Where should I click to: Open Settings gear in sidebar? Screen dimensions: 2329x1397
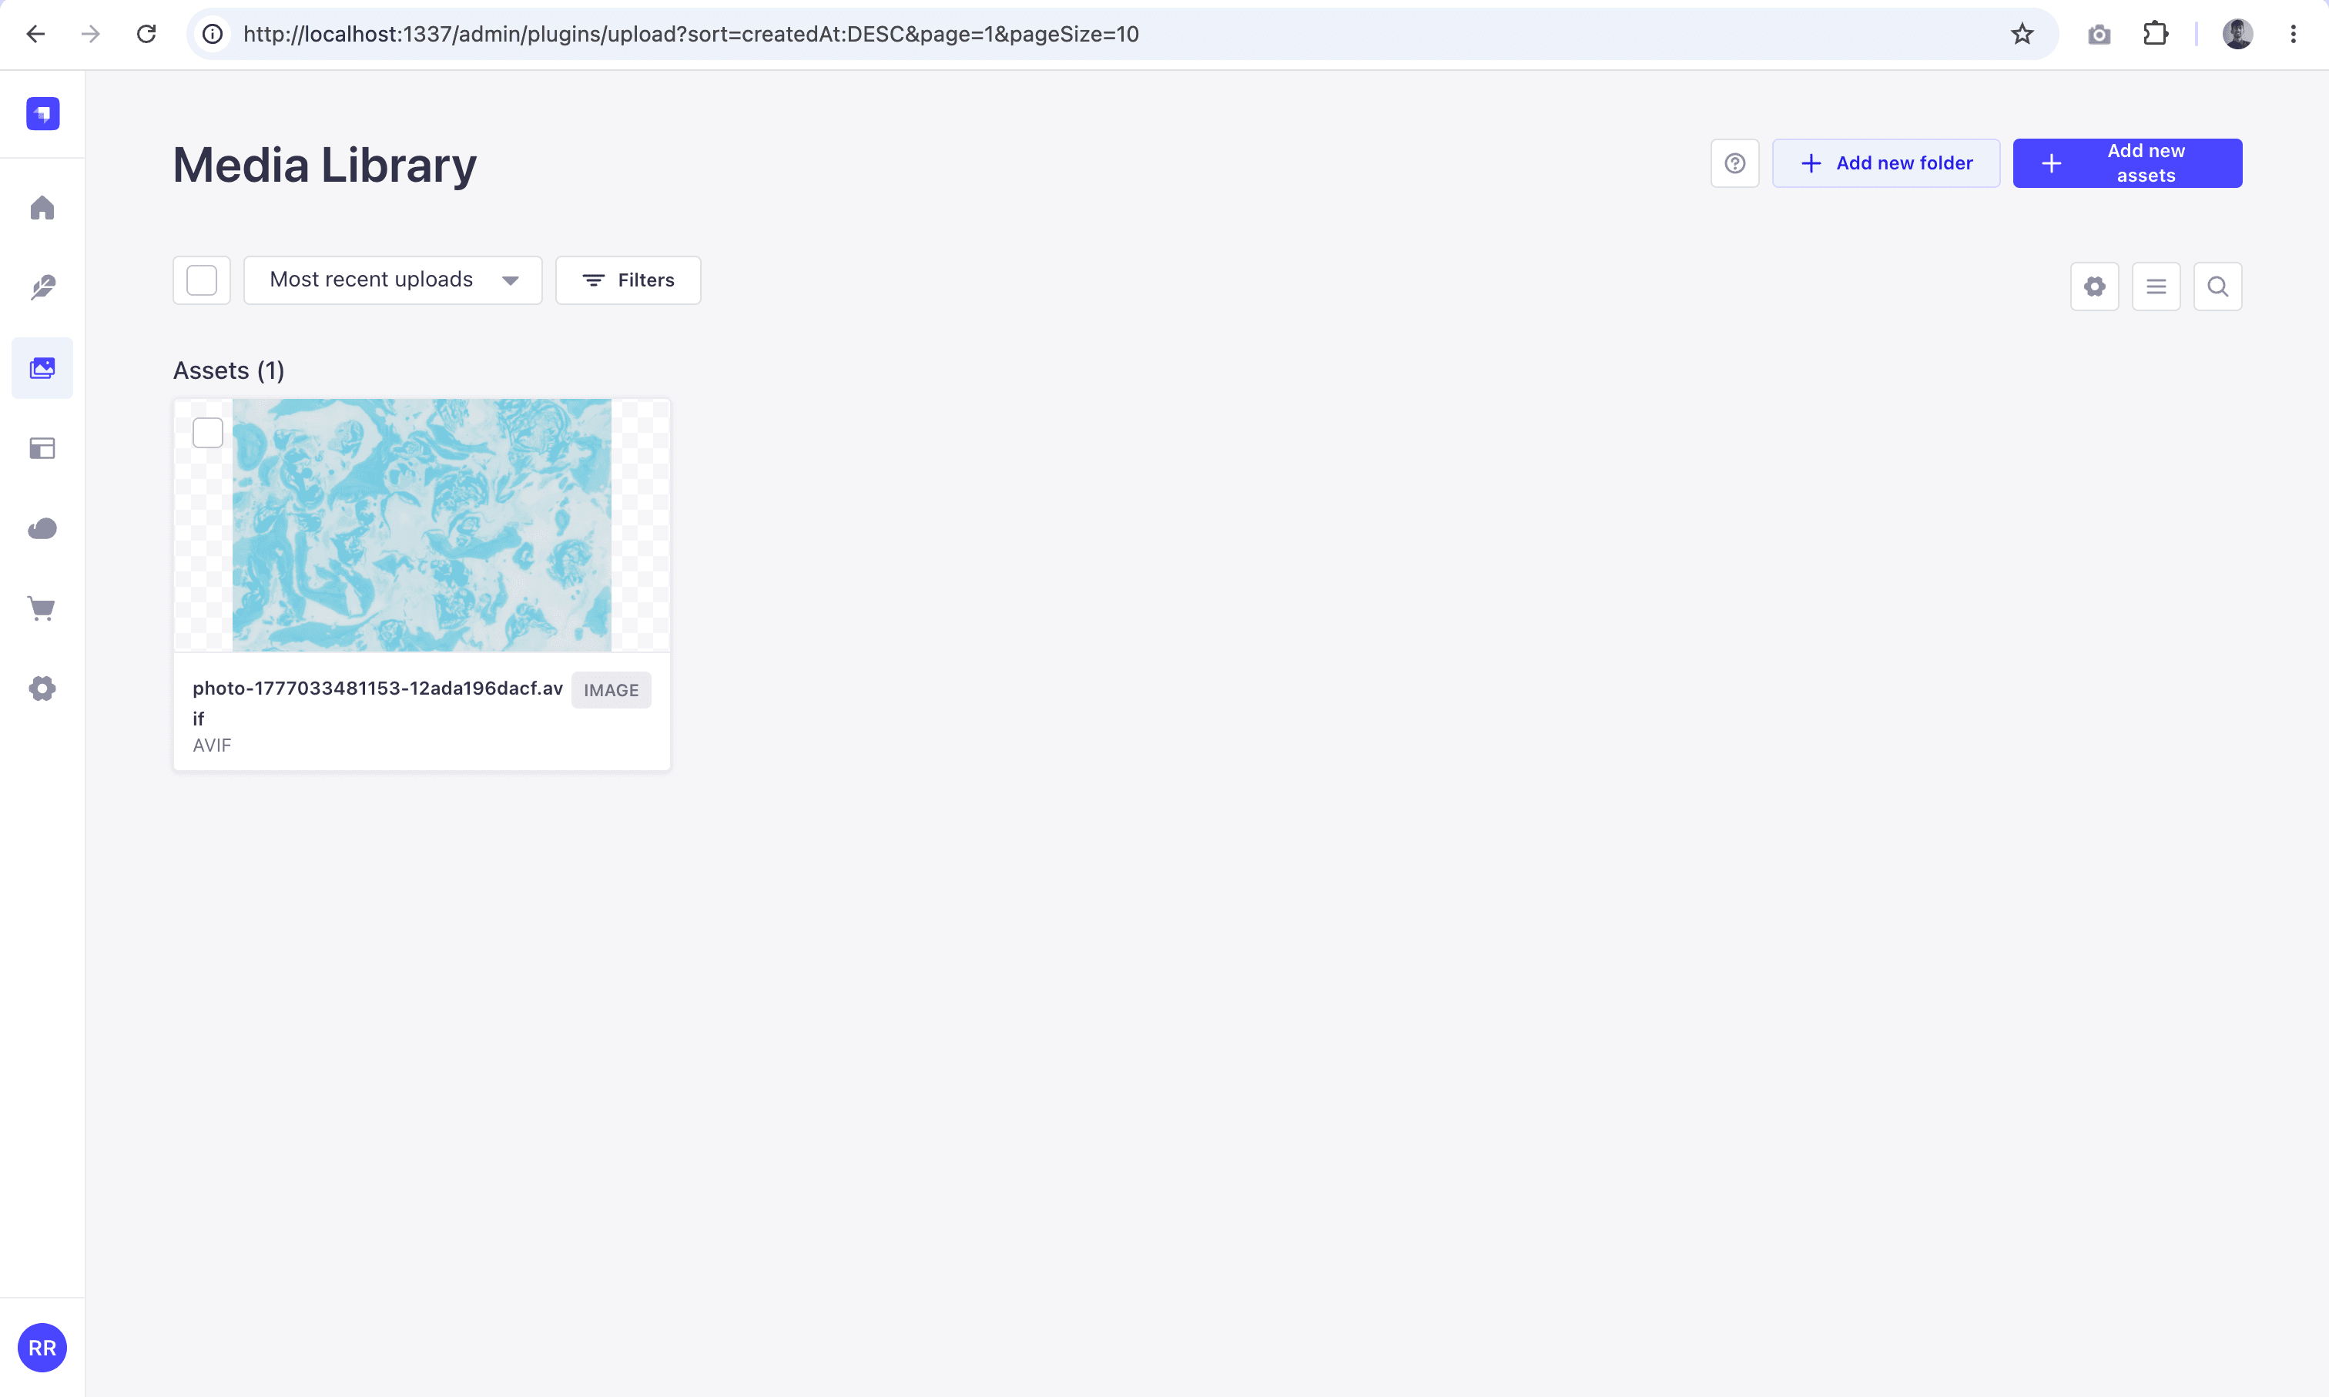click(42, 689)
